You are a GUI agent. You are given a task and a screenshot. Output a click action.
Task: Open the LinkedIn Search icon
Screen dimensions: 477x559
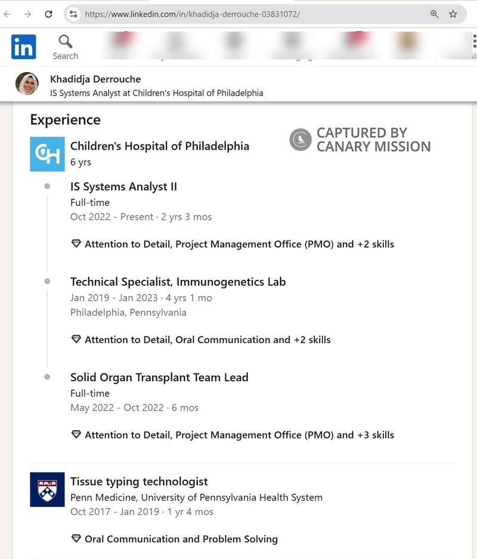(66, 47)
